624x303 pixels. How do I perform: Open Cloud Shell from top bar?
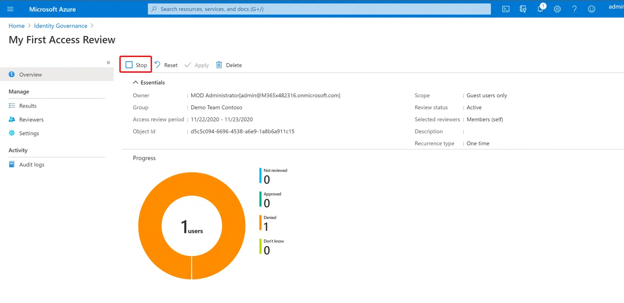pyautogui.click(x=506, y=9)
